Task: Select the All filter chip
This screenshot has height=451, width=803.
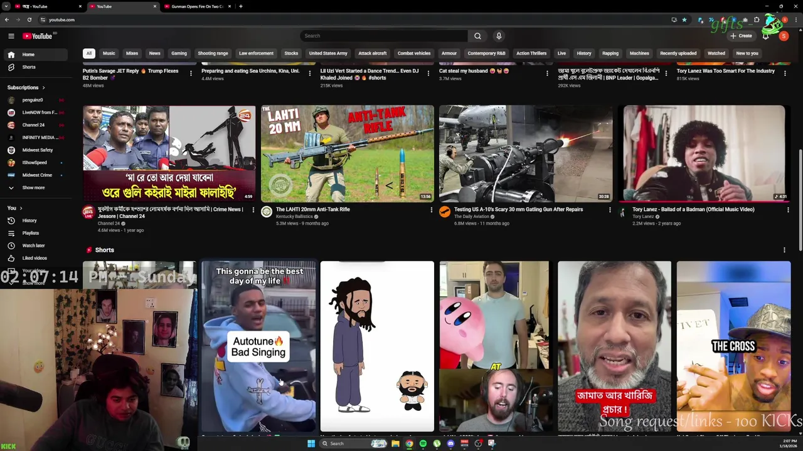Action: [89, 53]
